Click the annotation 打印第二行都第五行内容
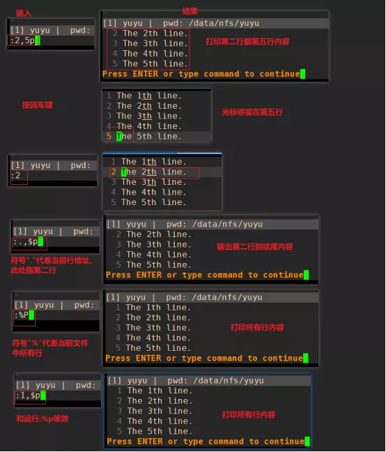386x452 pixels. pyautogui.click(x=247, y=42)
